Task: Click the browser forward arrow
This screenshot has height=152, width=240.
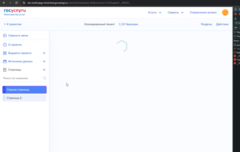Action: coord(10,3)
